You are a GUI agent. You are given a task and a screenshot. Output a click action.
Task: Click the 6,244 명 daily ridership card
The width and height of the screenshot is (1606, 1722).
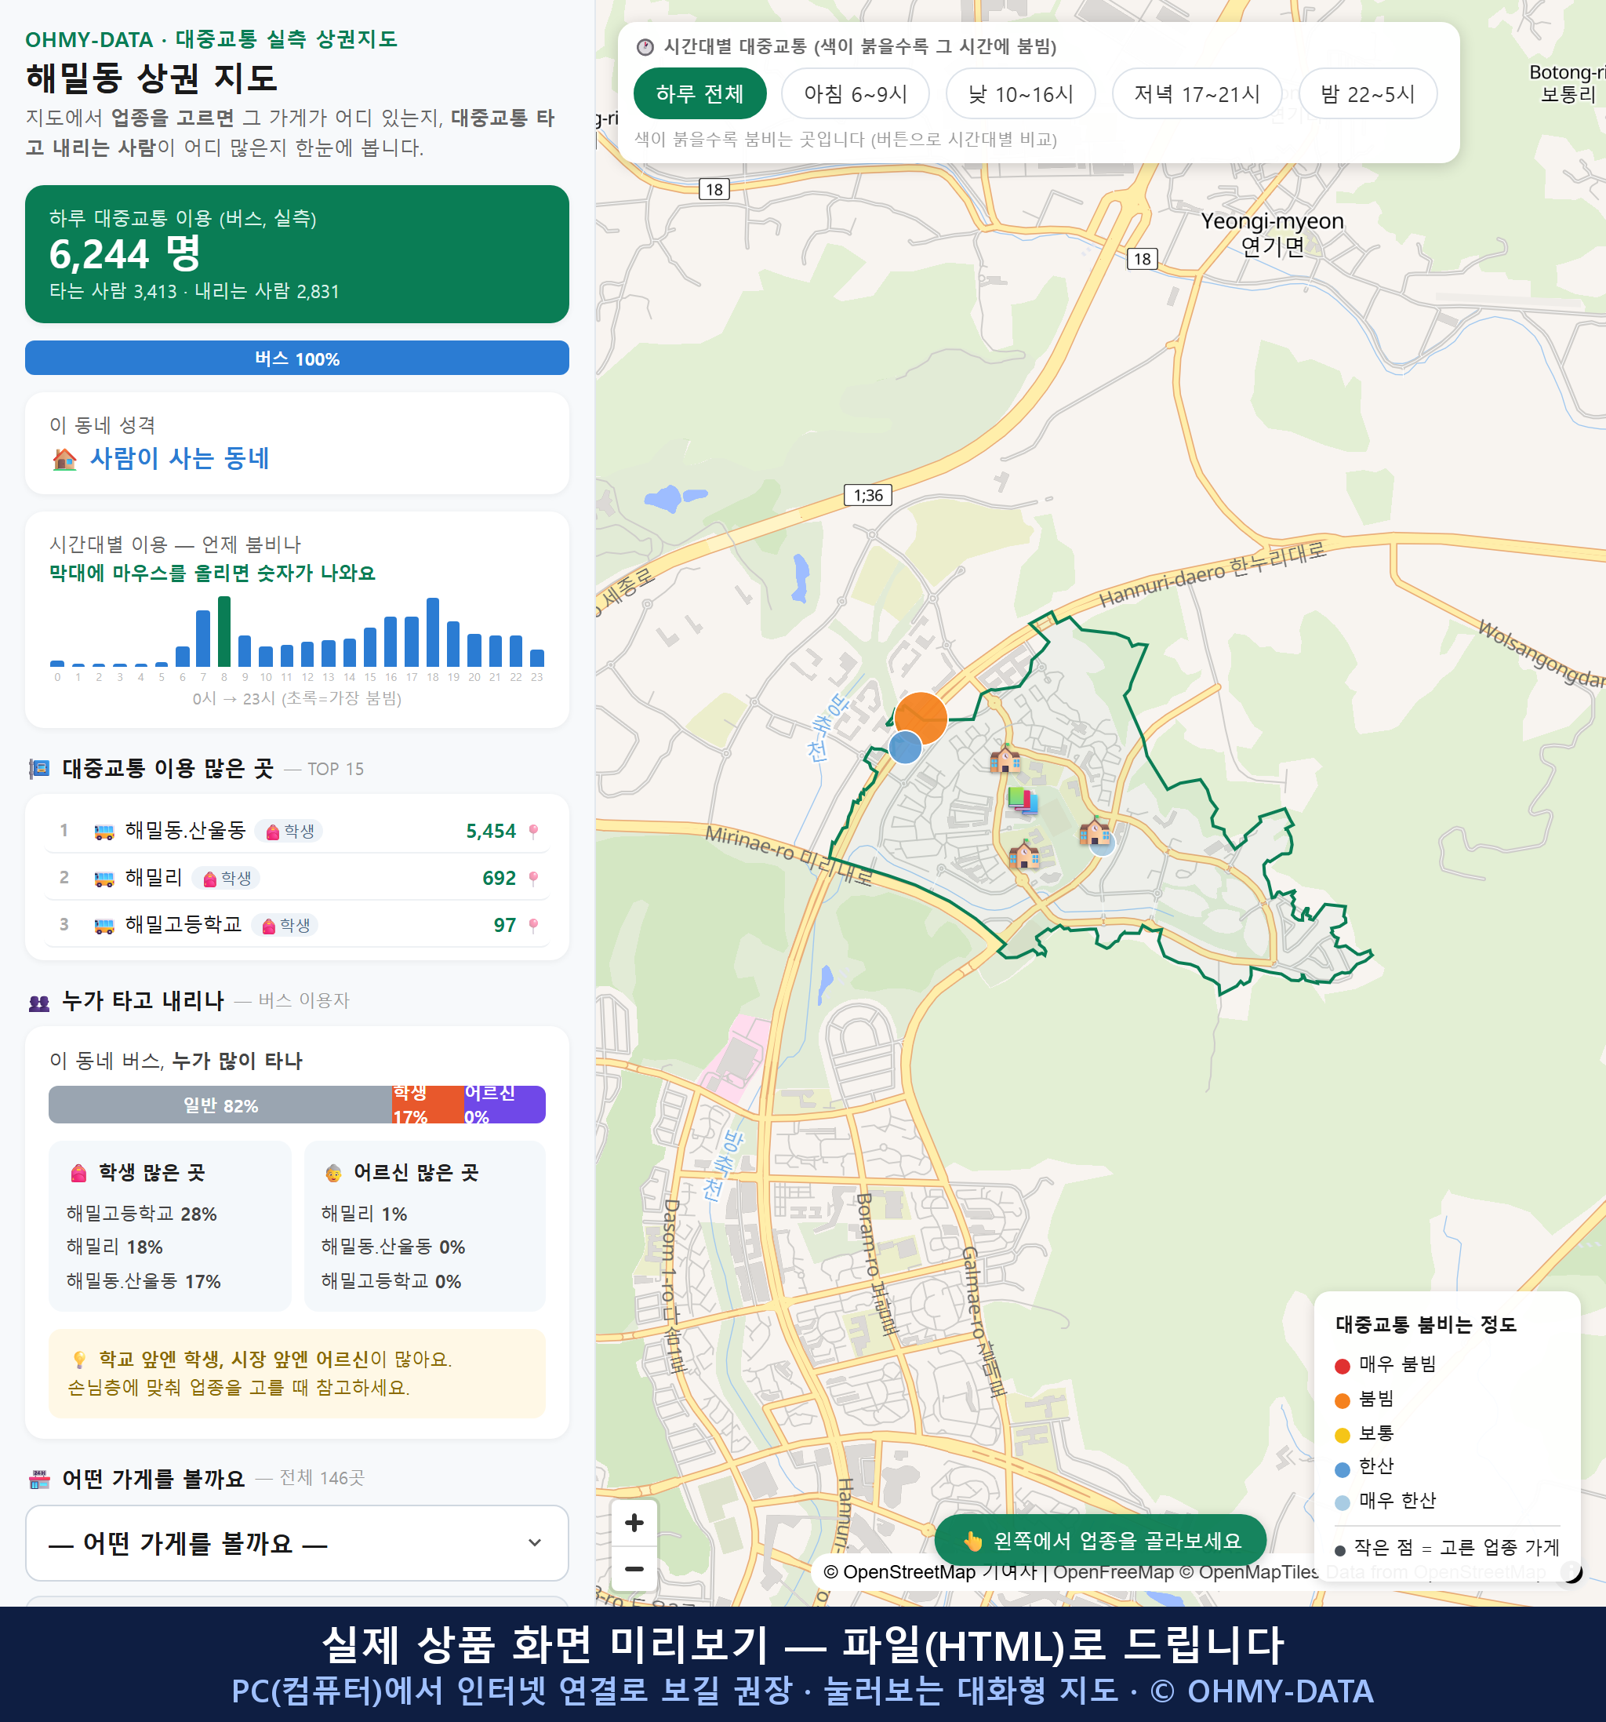(x=297, y=254)
